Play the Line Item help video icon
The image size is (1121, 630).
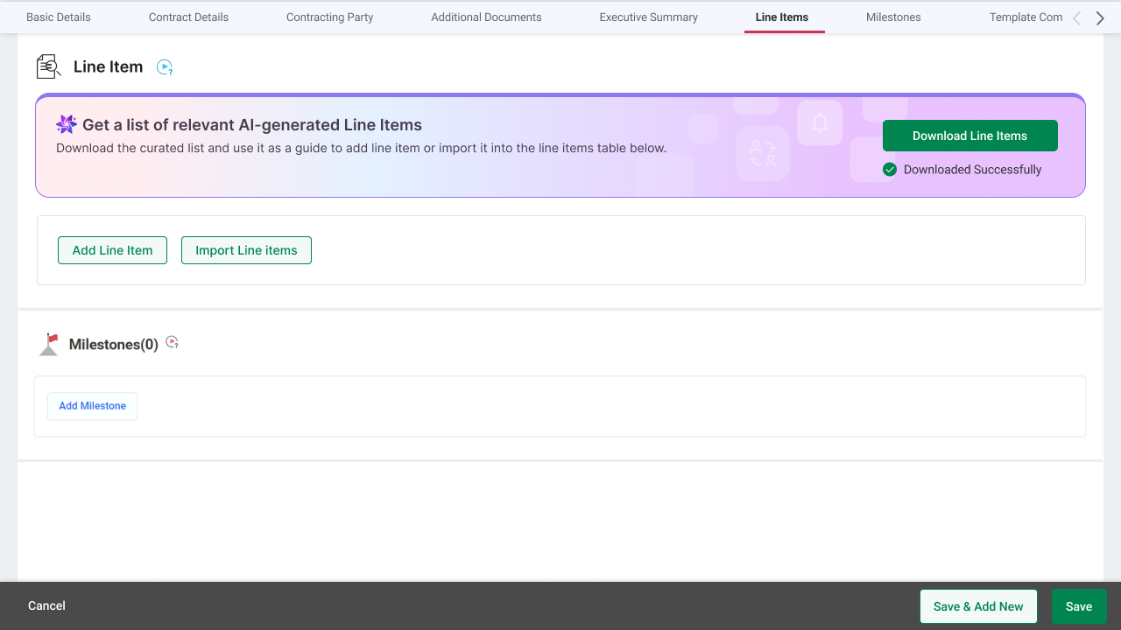click(x=165, y=67)
